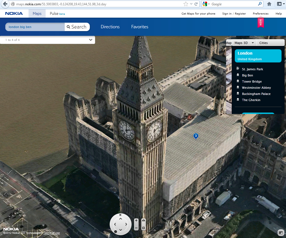This screenshot has width=286, height=238.
Task: Open the Cities tab
Action: (263, 43)
